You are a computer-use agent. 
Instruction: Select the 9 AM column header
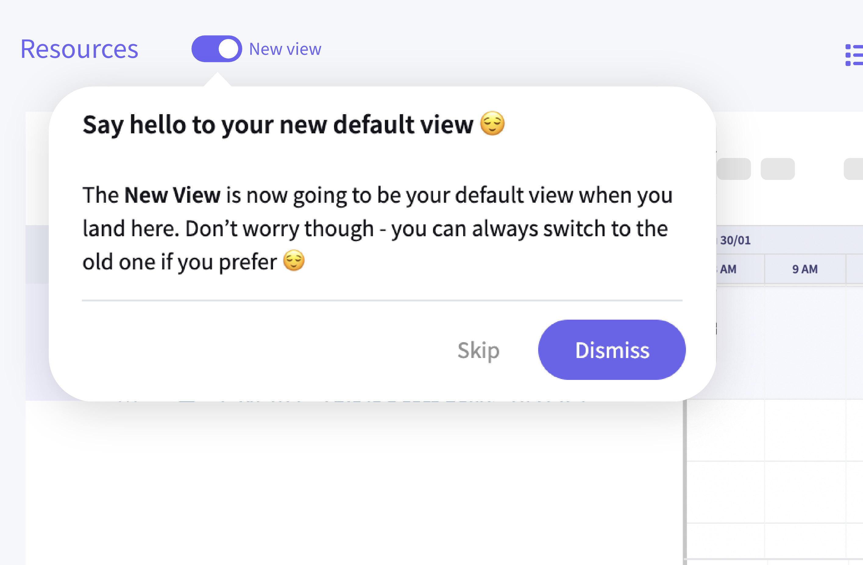804,269
